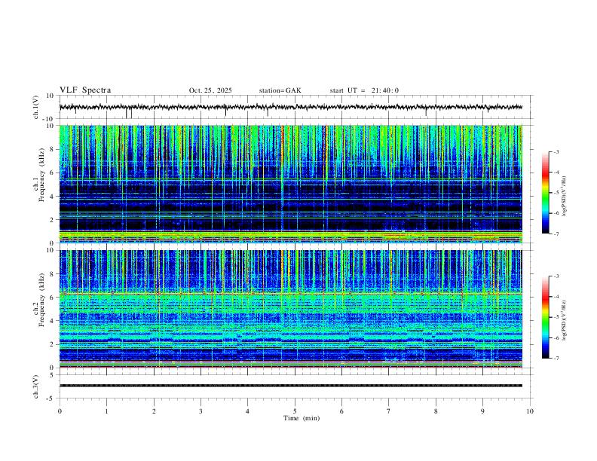The image size is (597, 461).
Task: Click the ch.2 spectrogram colorbar
Action: tap(545, 317)
